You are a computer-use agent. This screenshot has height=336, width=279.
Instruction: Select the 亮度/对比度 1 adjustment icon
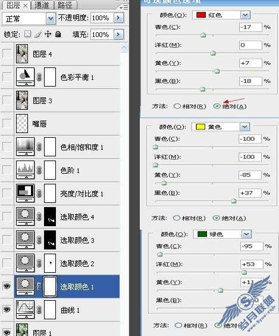click(x=25, y=193)
